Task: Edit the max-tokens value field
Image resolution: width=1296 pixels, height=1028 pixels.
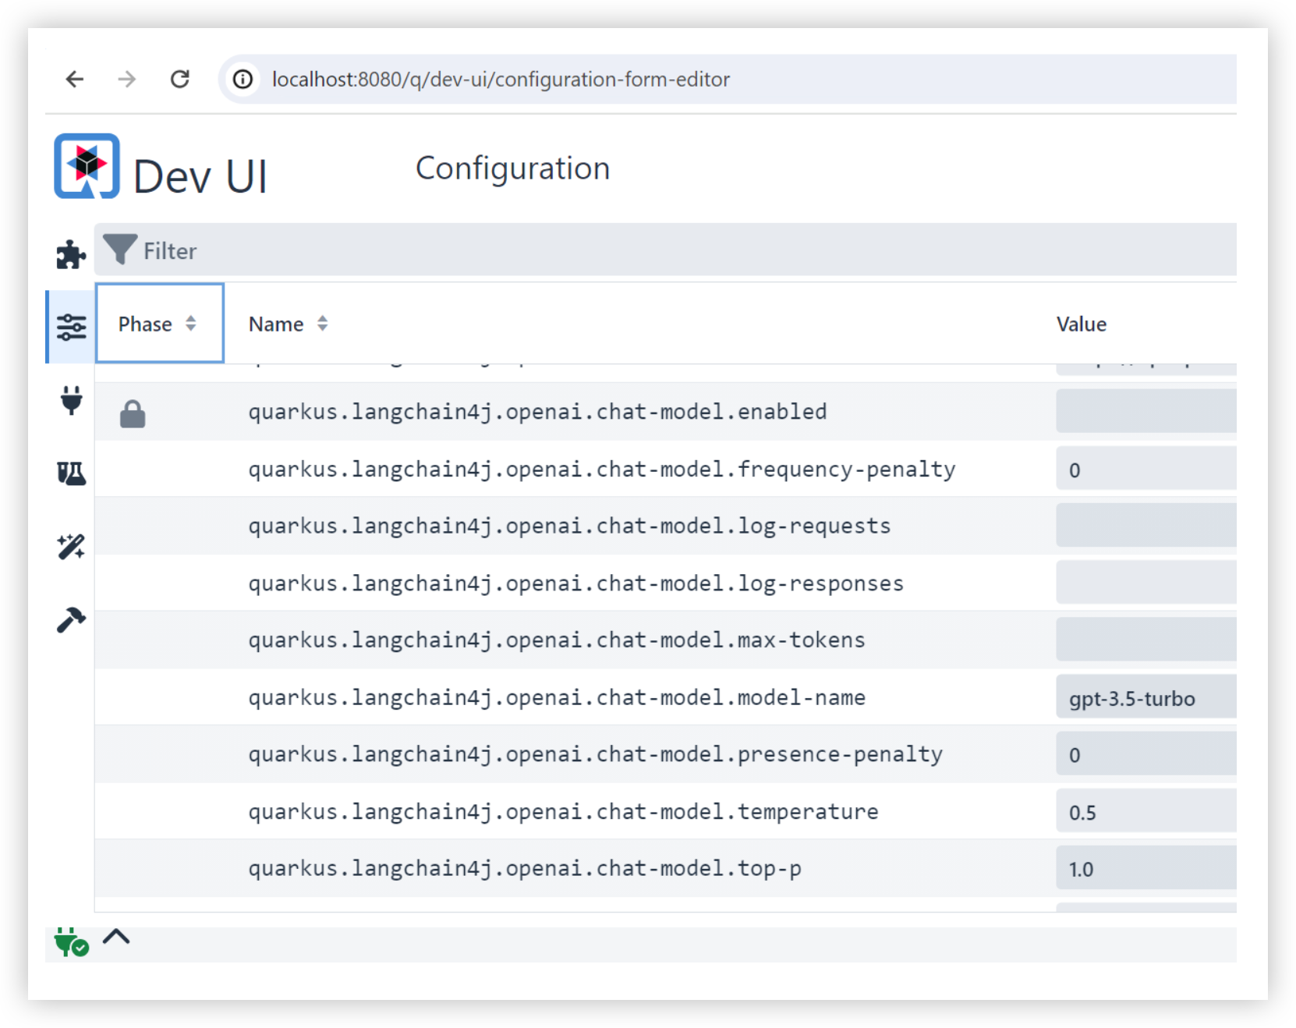Action: (x=1146, y=640)
